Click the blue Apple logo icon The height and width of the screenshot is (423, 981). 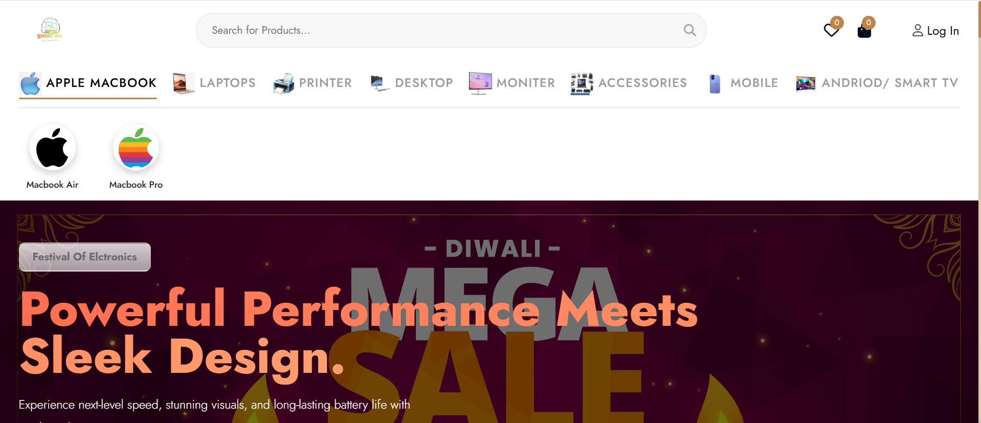click(30, 83)
